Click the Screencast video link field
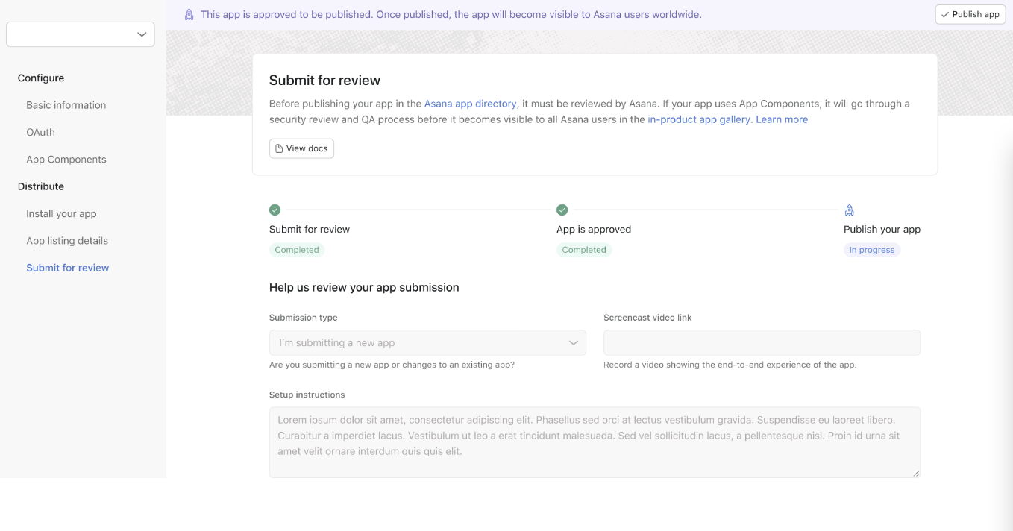1013x531 pixels. 762,343
